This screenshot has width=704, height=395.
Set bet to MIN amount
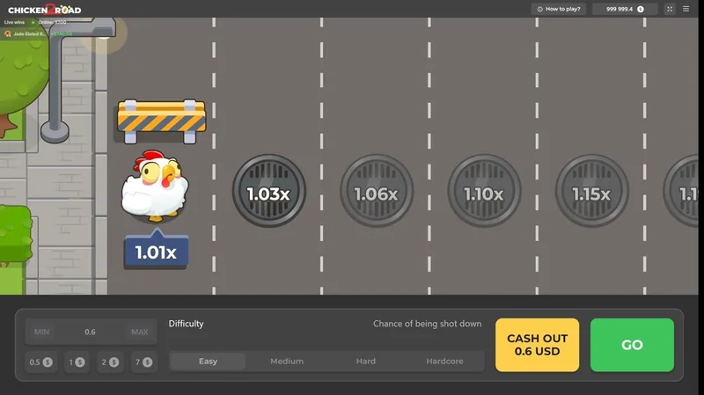[x=41, y=332]
